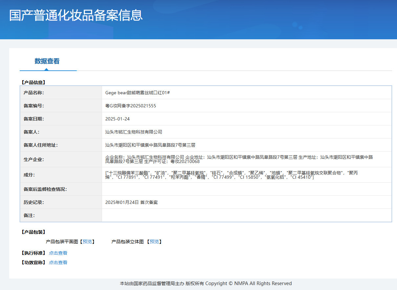Click the 【产品信息】 section heading
Image resolution: width=397 pixels, height=290 pixels.
pyautogui.click(x=33, y=82)
